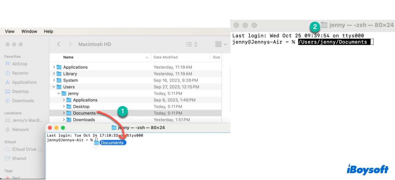Click the front Terminal prompt line
395x180 pixels.
[70, 140]
